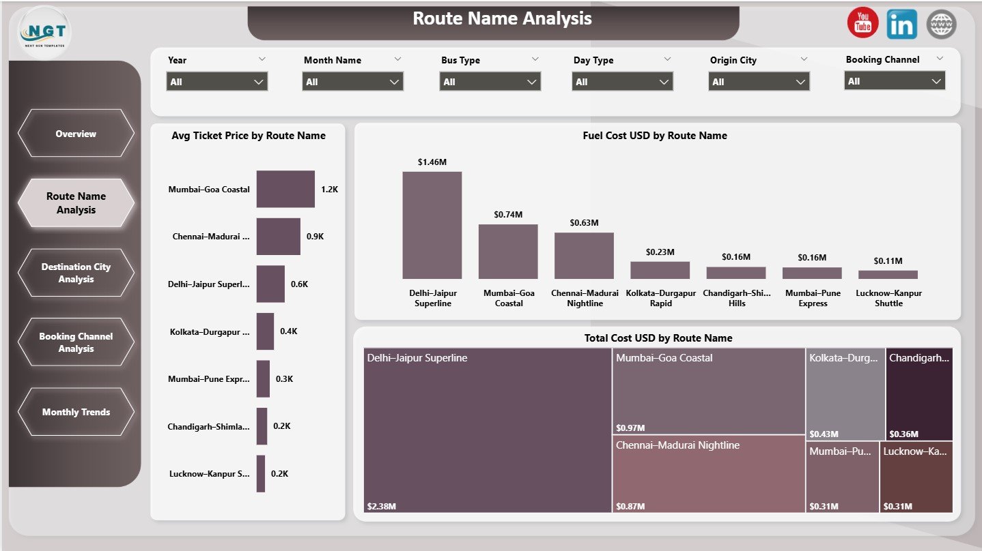
Task: Open the Destination City Analysis page
Action: pos(75,272)
